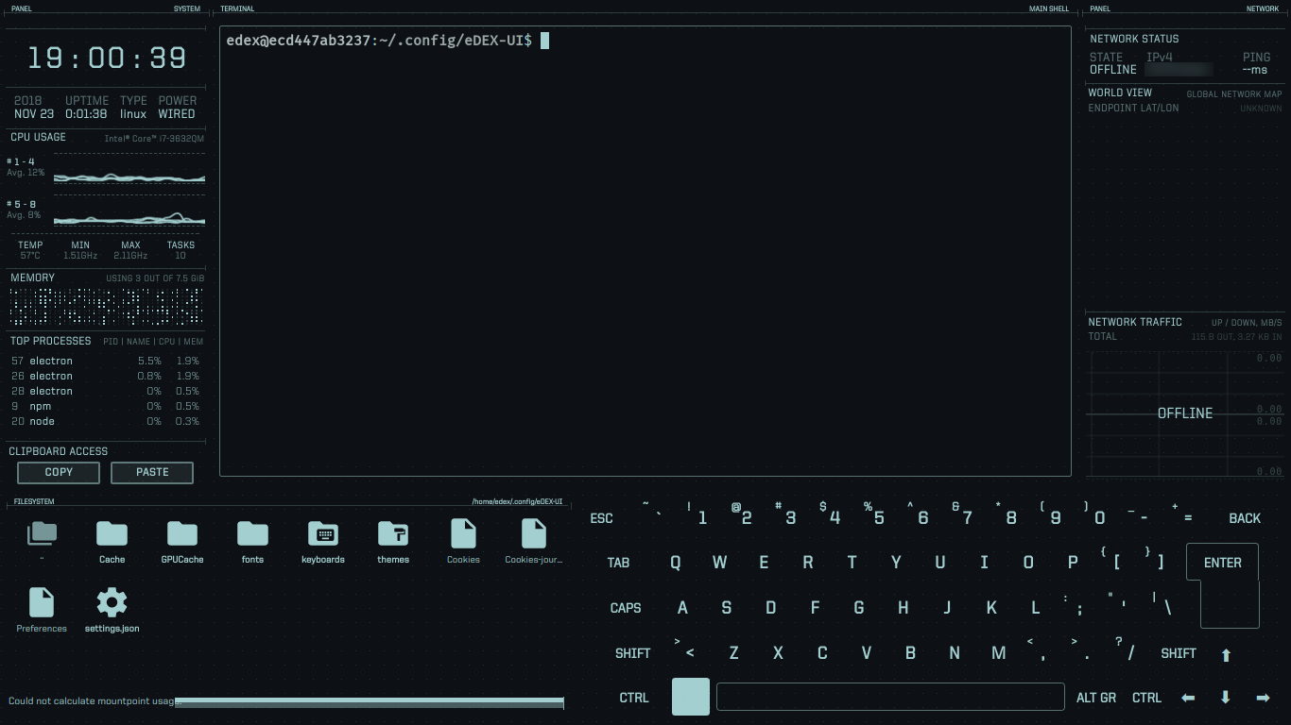Click the question mark slash key
Screen dimensions: 1291x725
point(1125,649)
